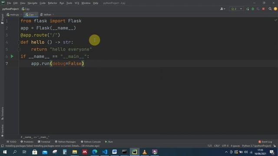Open the Code With Me user icon
The height and width of the screenshot is (156, 278).
click(223, 9)
